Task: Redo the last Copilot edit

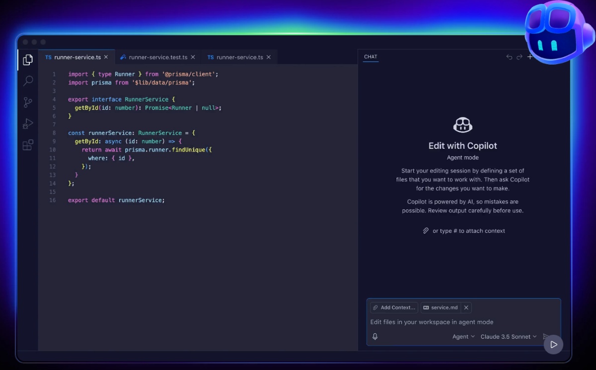Action: point(520,57)
